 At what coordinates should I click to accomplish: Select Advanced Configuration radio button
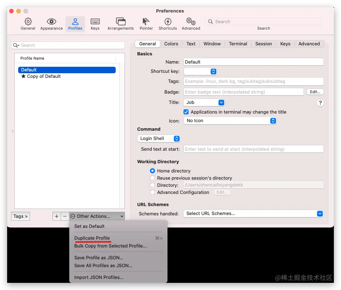pos(152,192)
